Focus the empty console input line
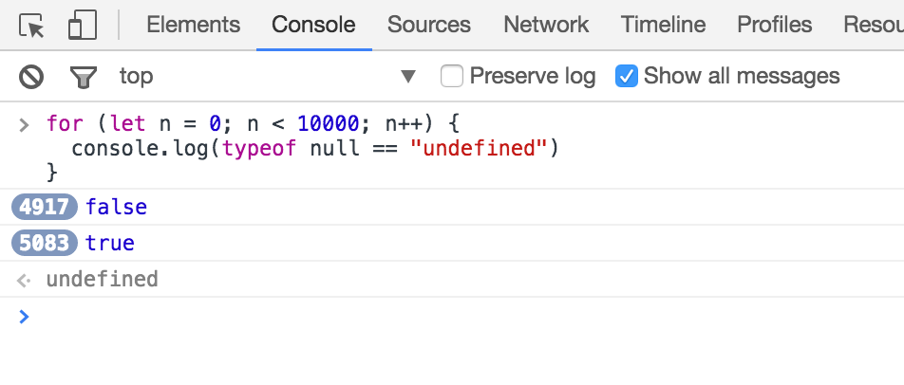Viewport: 904px width, 385px height. point(380,317)
